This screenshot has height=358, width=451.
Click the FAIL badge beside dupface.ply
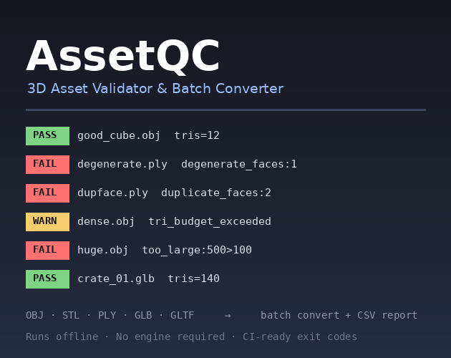coord(47,193)
